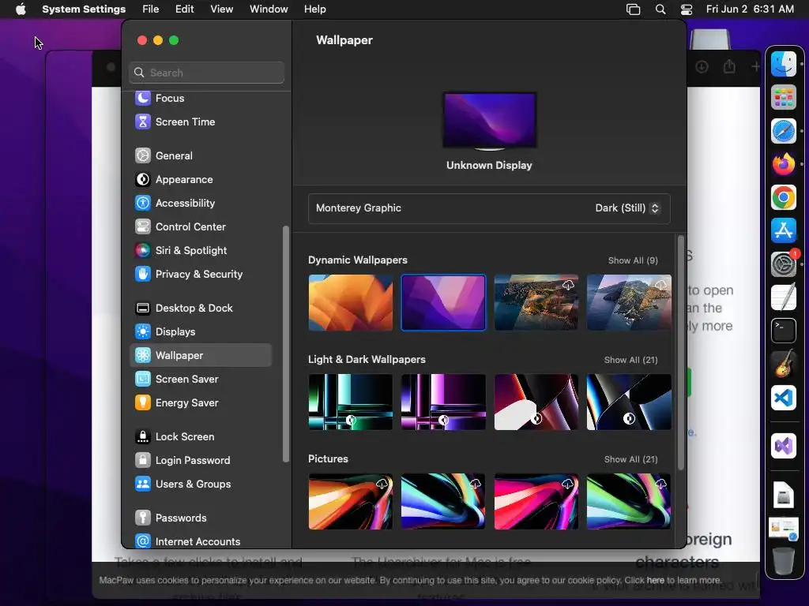
Task: Click Share button in Safari window
Action: (729, 66)
